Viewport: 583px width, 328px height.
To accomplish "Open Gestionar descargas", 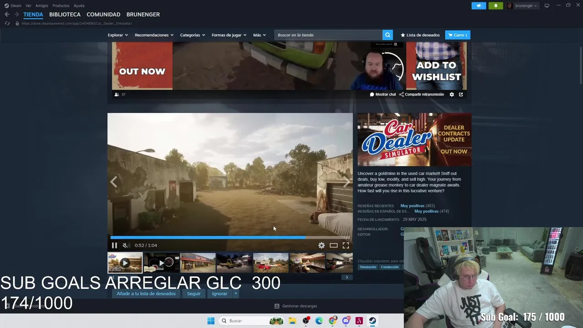I will tap(296, 306).
